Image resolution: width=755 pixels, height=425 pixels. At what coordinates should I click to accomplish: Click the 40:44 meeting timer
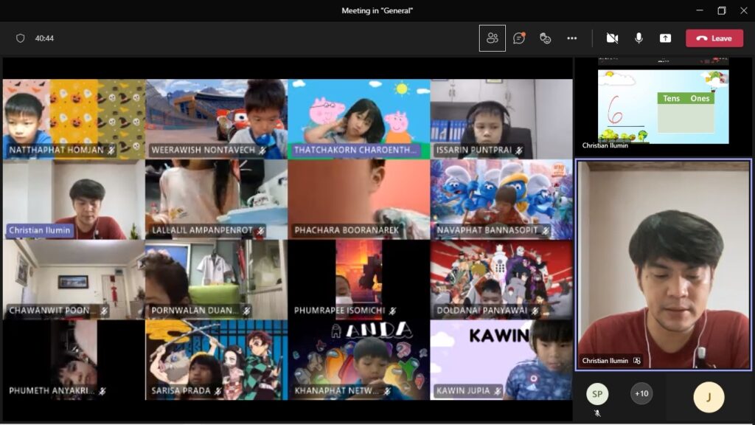[x=44, y=38]
